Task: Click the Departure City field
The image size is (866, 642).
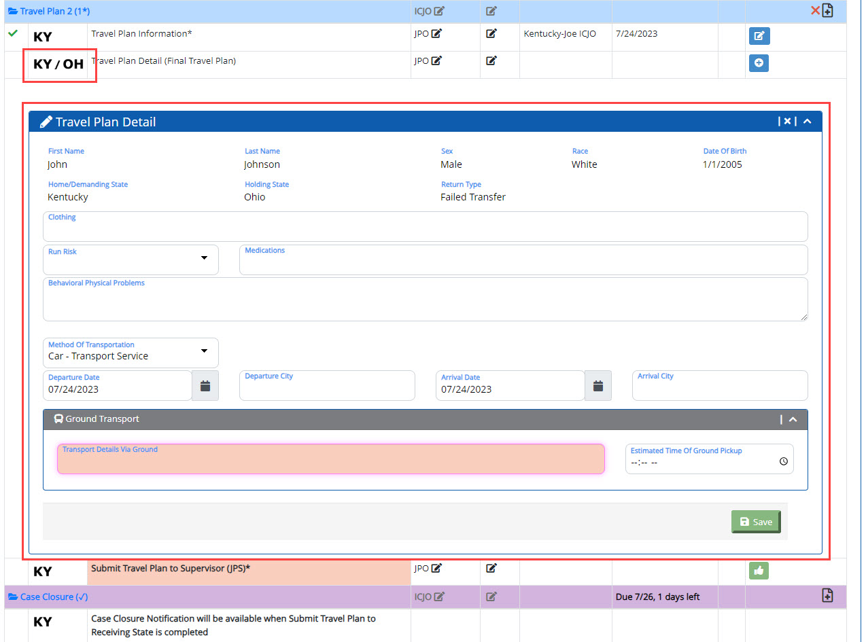Action: click(327, 385)
